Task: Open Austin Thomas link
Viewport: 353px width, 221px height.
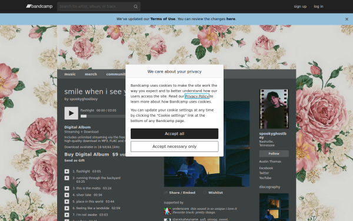Action: (270, 161)
